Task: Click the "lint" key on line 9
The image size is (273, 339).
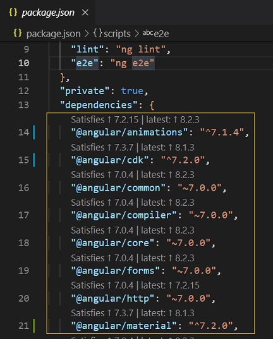Action: click(x=87, y=49)
